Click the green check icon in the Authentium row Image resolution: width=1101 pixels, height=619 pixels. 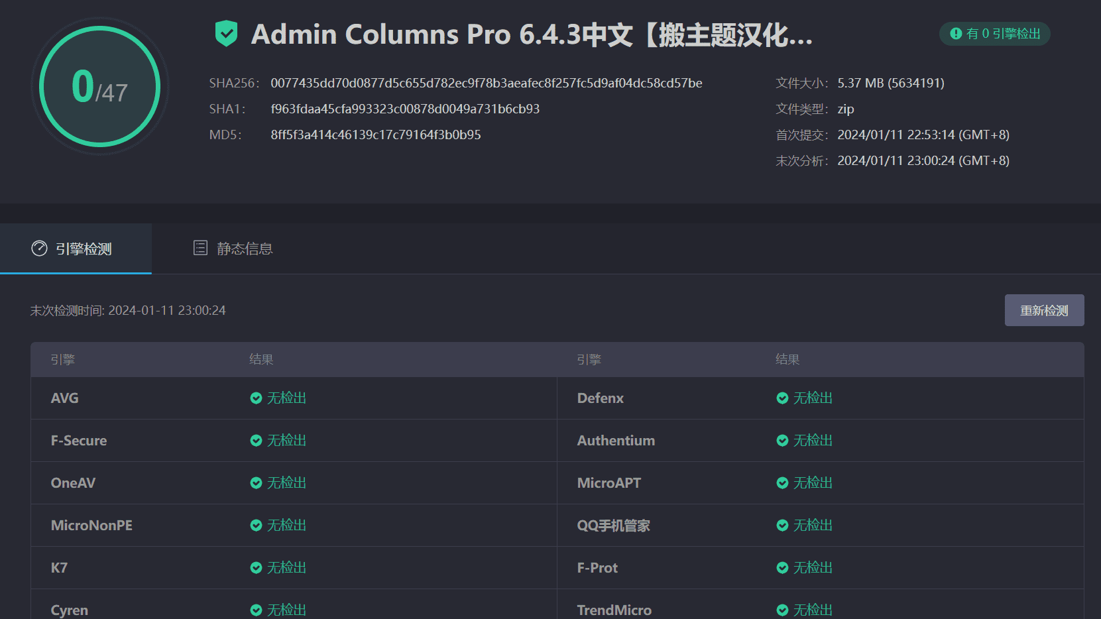coord(782,441)
